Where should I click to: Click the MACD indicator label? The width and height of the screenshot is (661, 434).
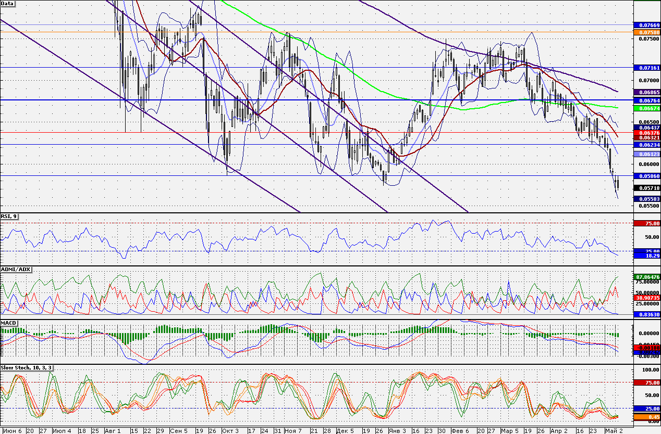(9, 323)
